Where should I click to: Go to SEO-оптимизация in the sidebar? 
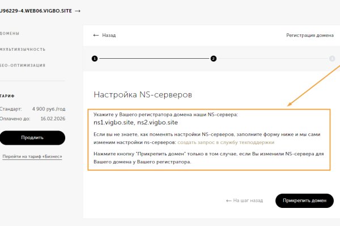(23, 65)
